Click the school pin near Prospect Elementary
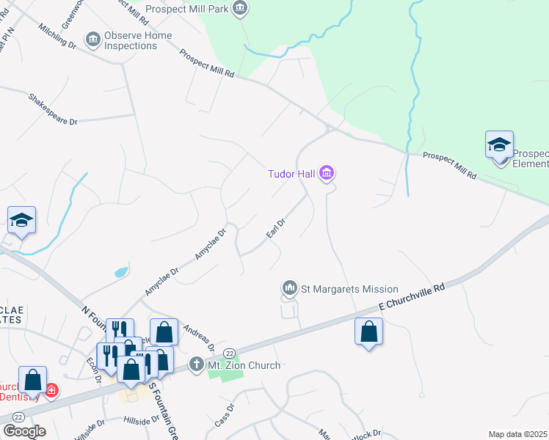The height and width of the screenshot is (440, 549). tap(499, 145)
